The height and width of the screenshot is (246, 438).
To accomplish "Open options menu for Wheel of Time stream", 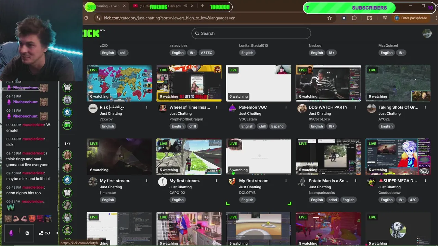I will click(216, 107).
